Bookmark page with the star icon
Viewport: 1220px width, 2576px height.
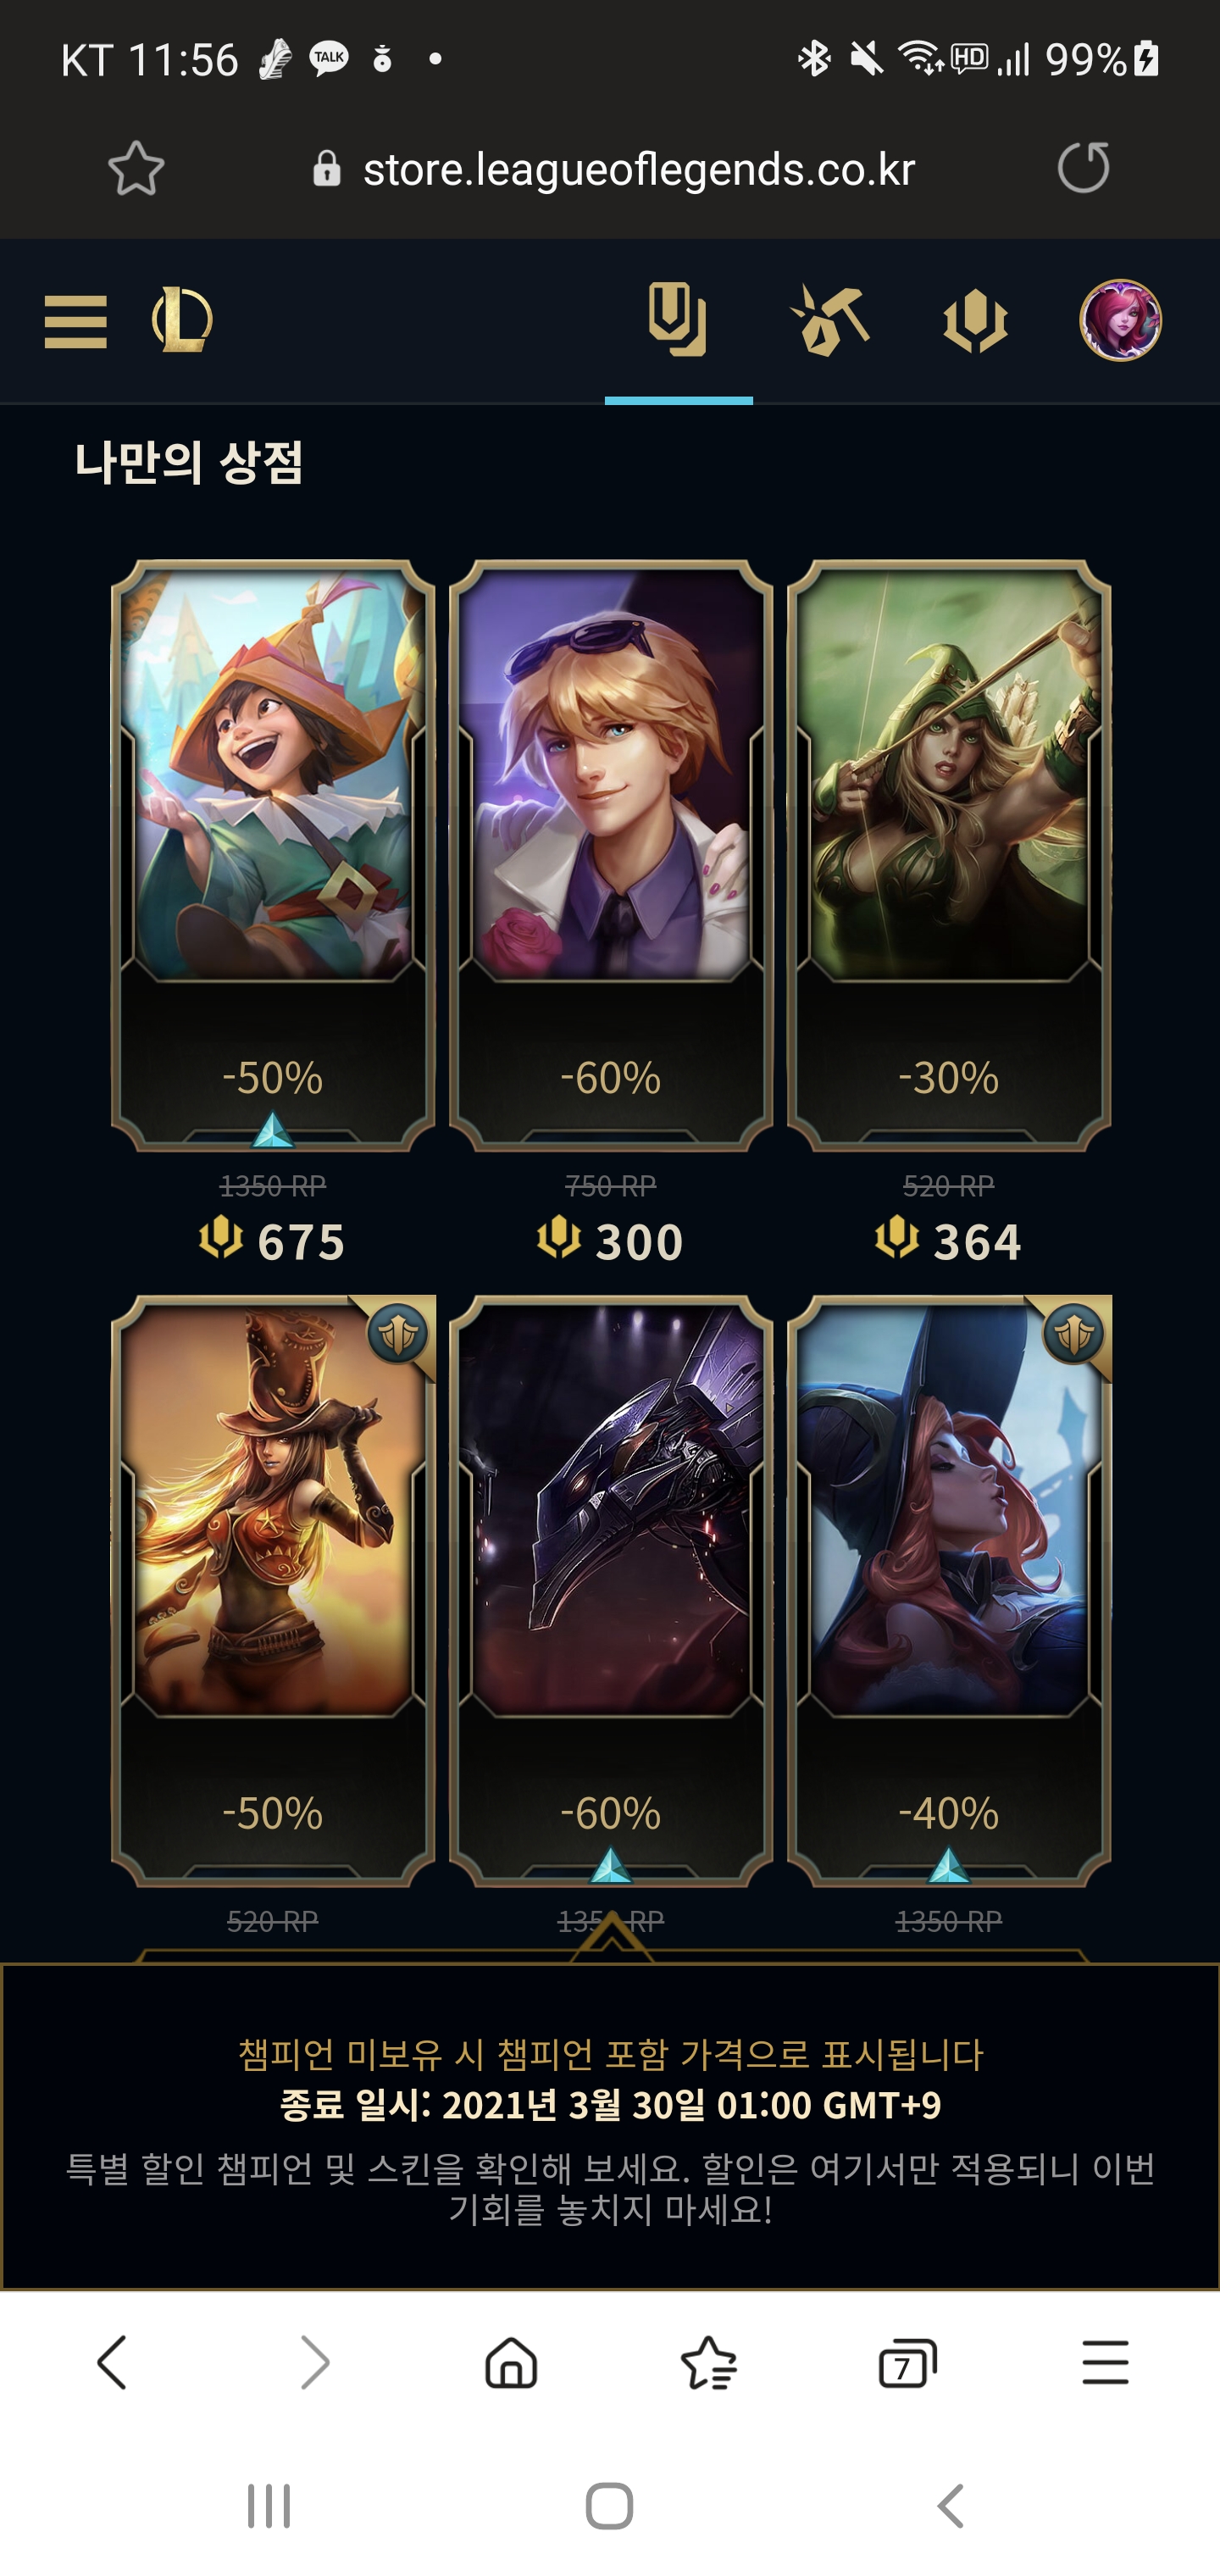[x=136, y=168]
